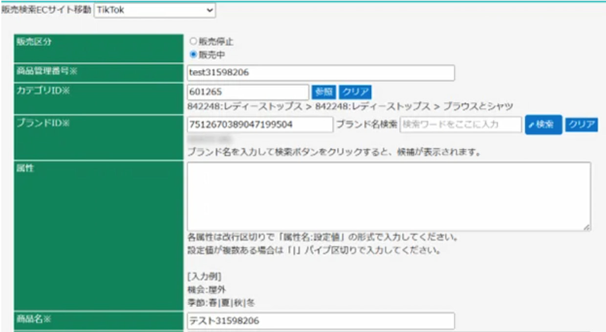Image resolution: width=606 pixels, height=332 pixels.
Task: Click the 属性 green header cell
Action: click(98, 235)
